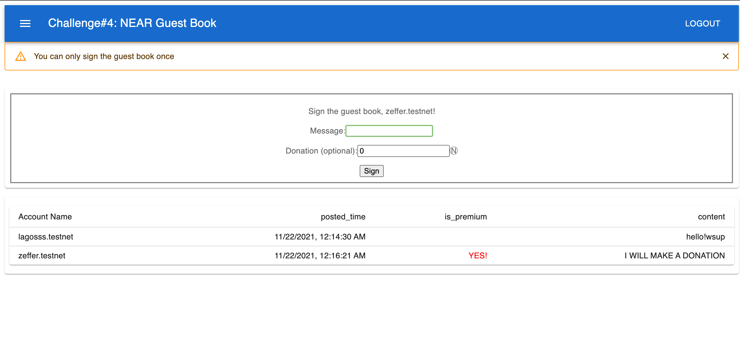Click the 'I WILL MAKE A DONATION' message
Screen dimensions: 740x342
(674, 255)
